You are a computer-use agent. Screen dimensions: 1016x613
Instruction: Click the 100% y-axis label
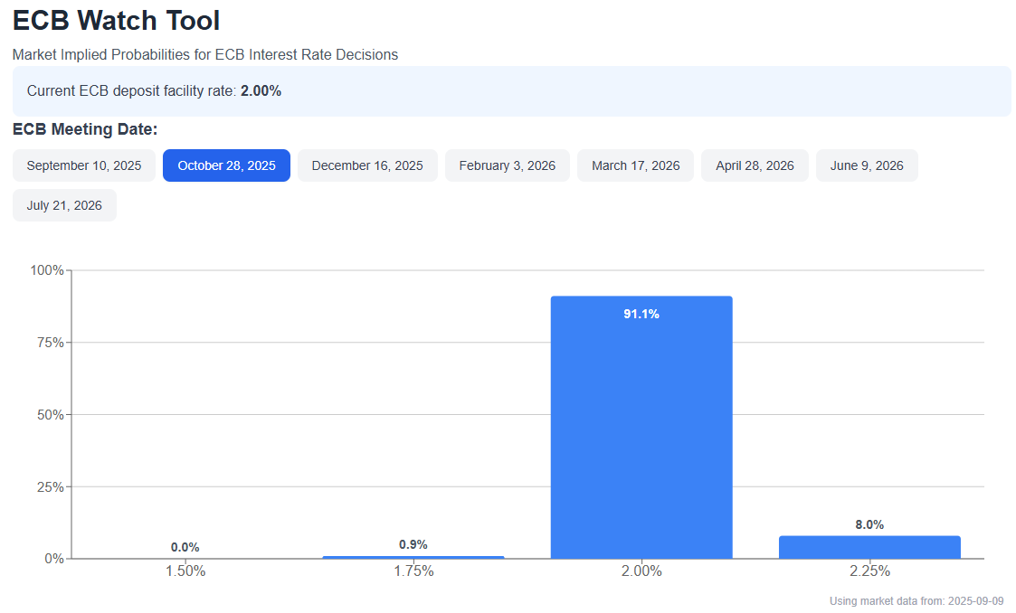click(47, 270)
